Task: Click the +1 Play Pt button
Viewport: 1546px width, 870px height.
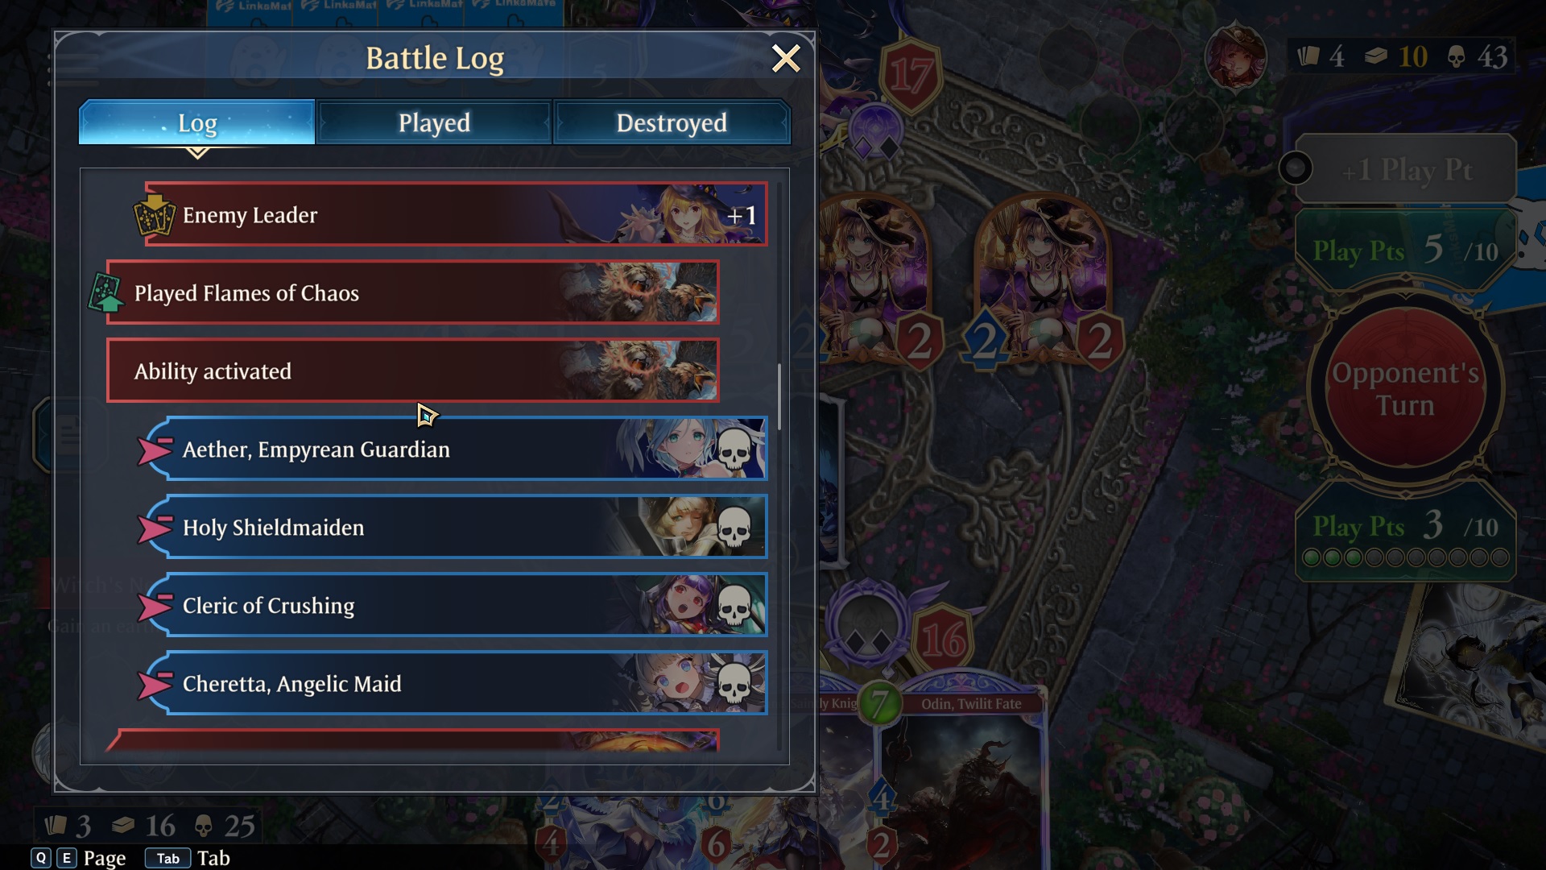Action: (x=1405, y=169)
